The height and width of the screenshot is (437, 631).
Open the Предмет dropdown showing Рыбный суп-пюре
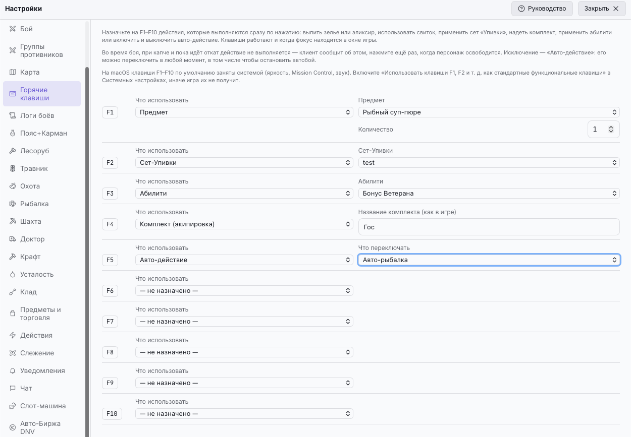(x=489, y=112)
